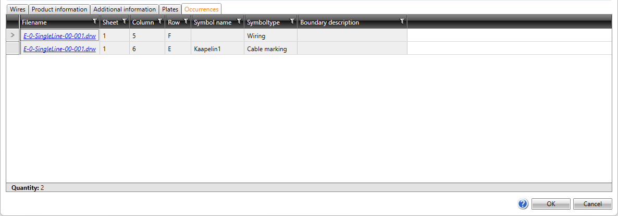Cancel the dialog
Viewport: 618px width, 216px height.
pyautogui.click(x=592, y=204)
